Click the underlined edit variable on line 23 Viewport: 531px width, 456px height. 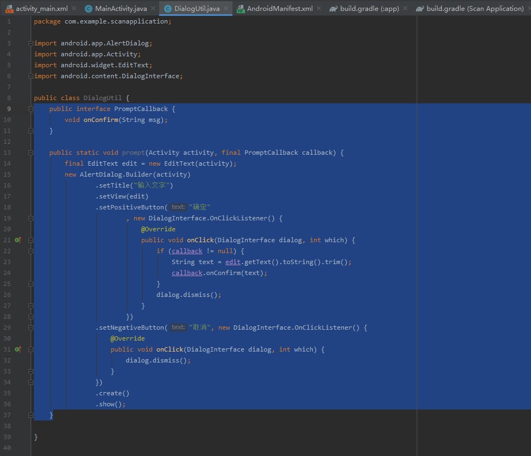[x=233, y=262]
